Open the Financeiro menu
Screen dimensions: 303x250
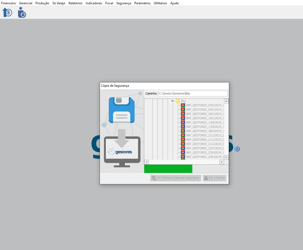click(9, 3)
